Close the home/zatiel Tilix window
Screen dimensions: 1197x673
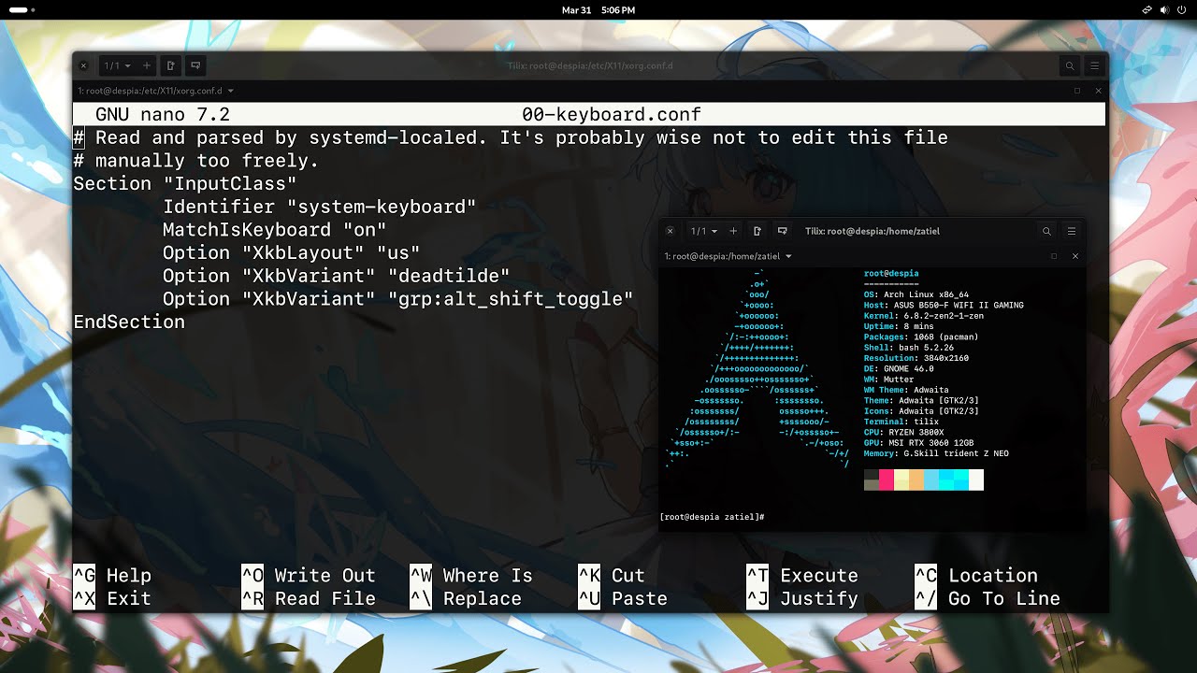[670, 231]
